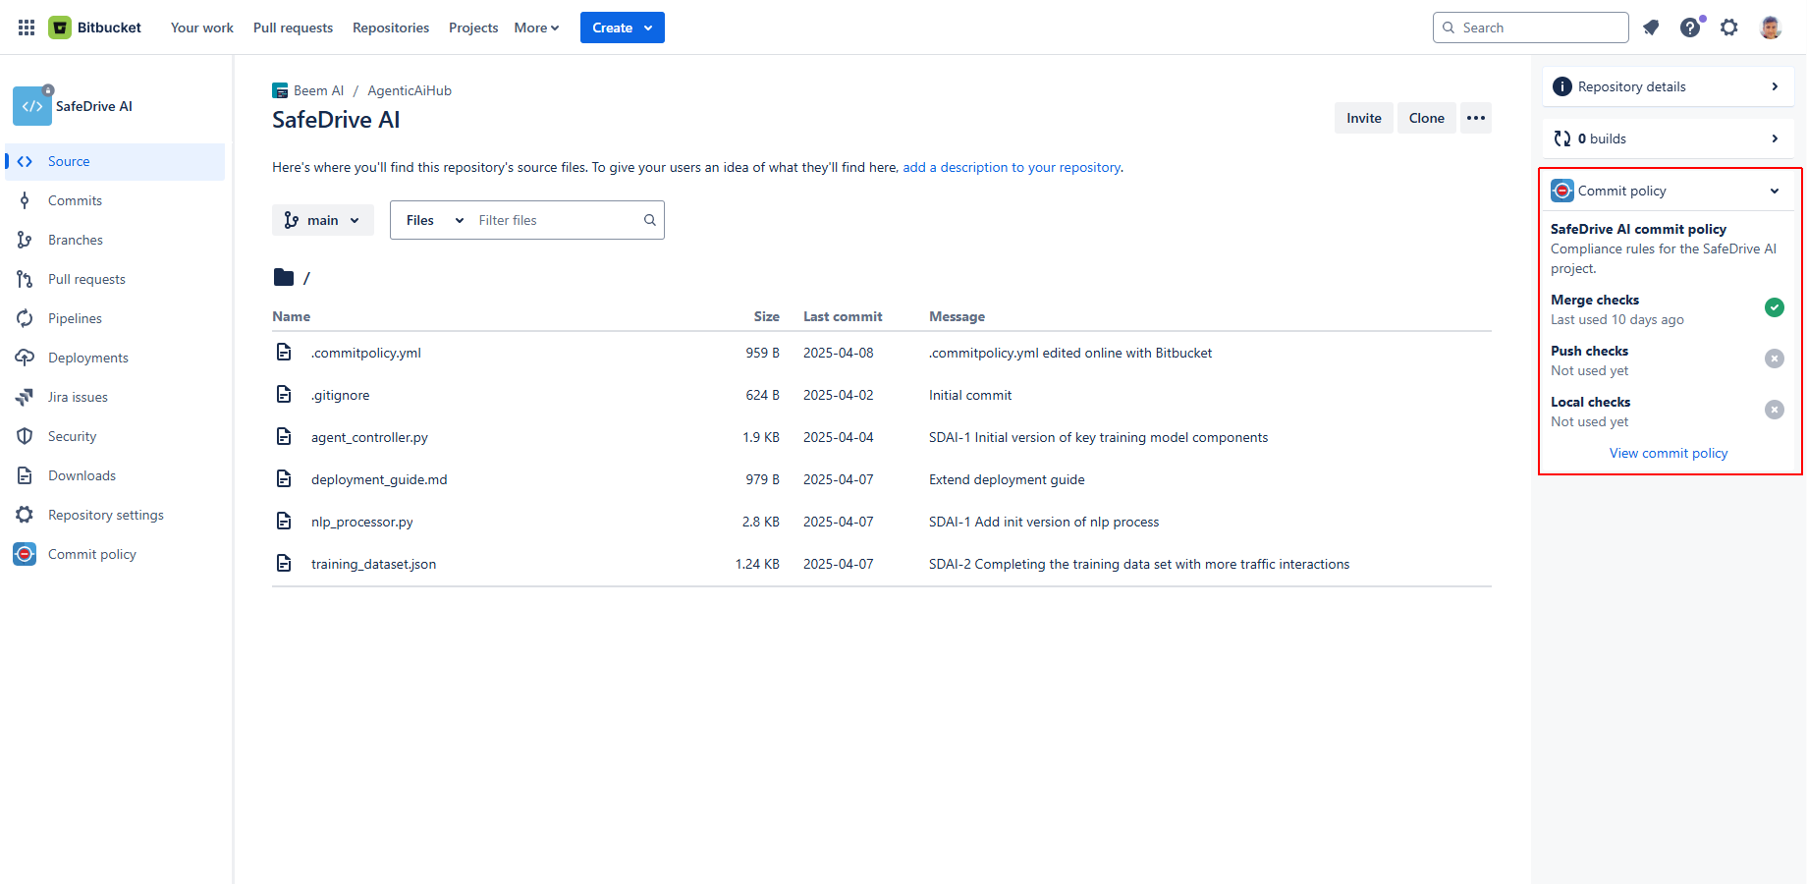
Task: Click the file icon for nlp_processor.py
Action: (284, 521)
